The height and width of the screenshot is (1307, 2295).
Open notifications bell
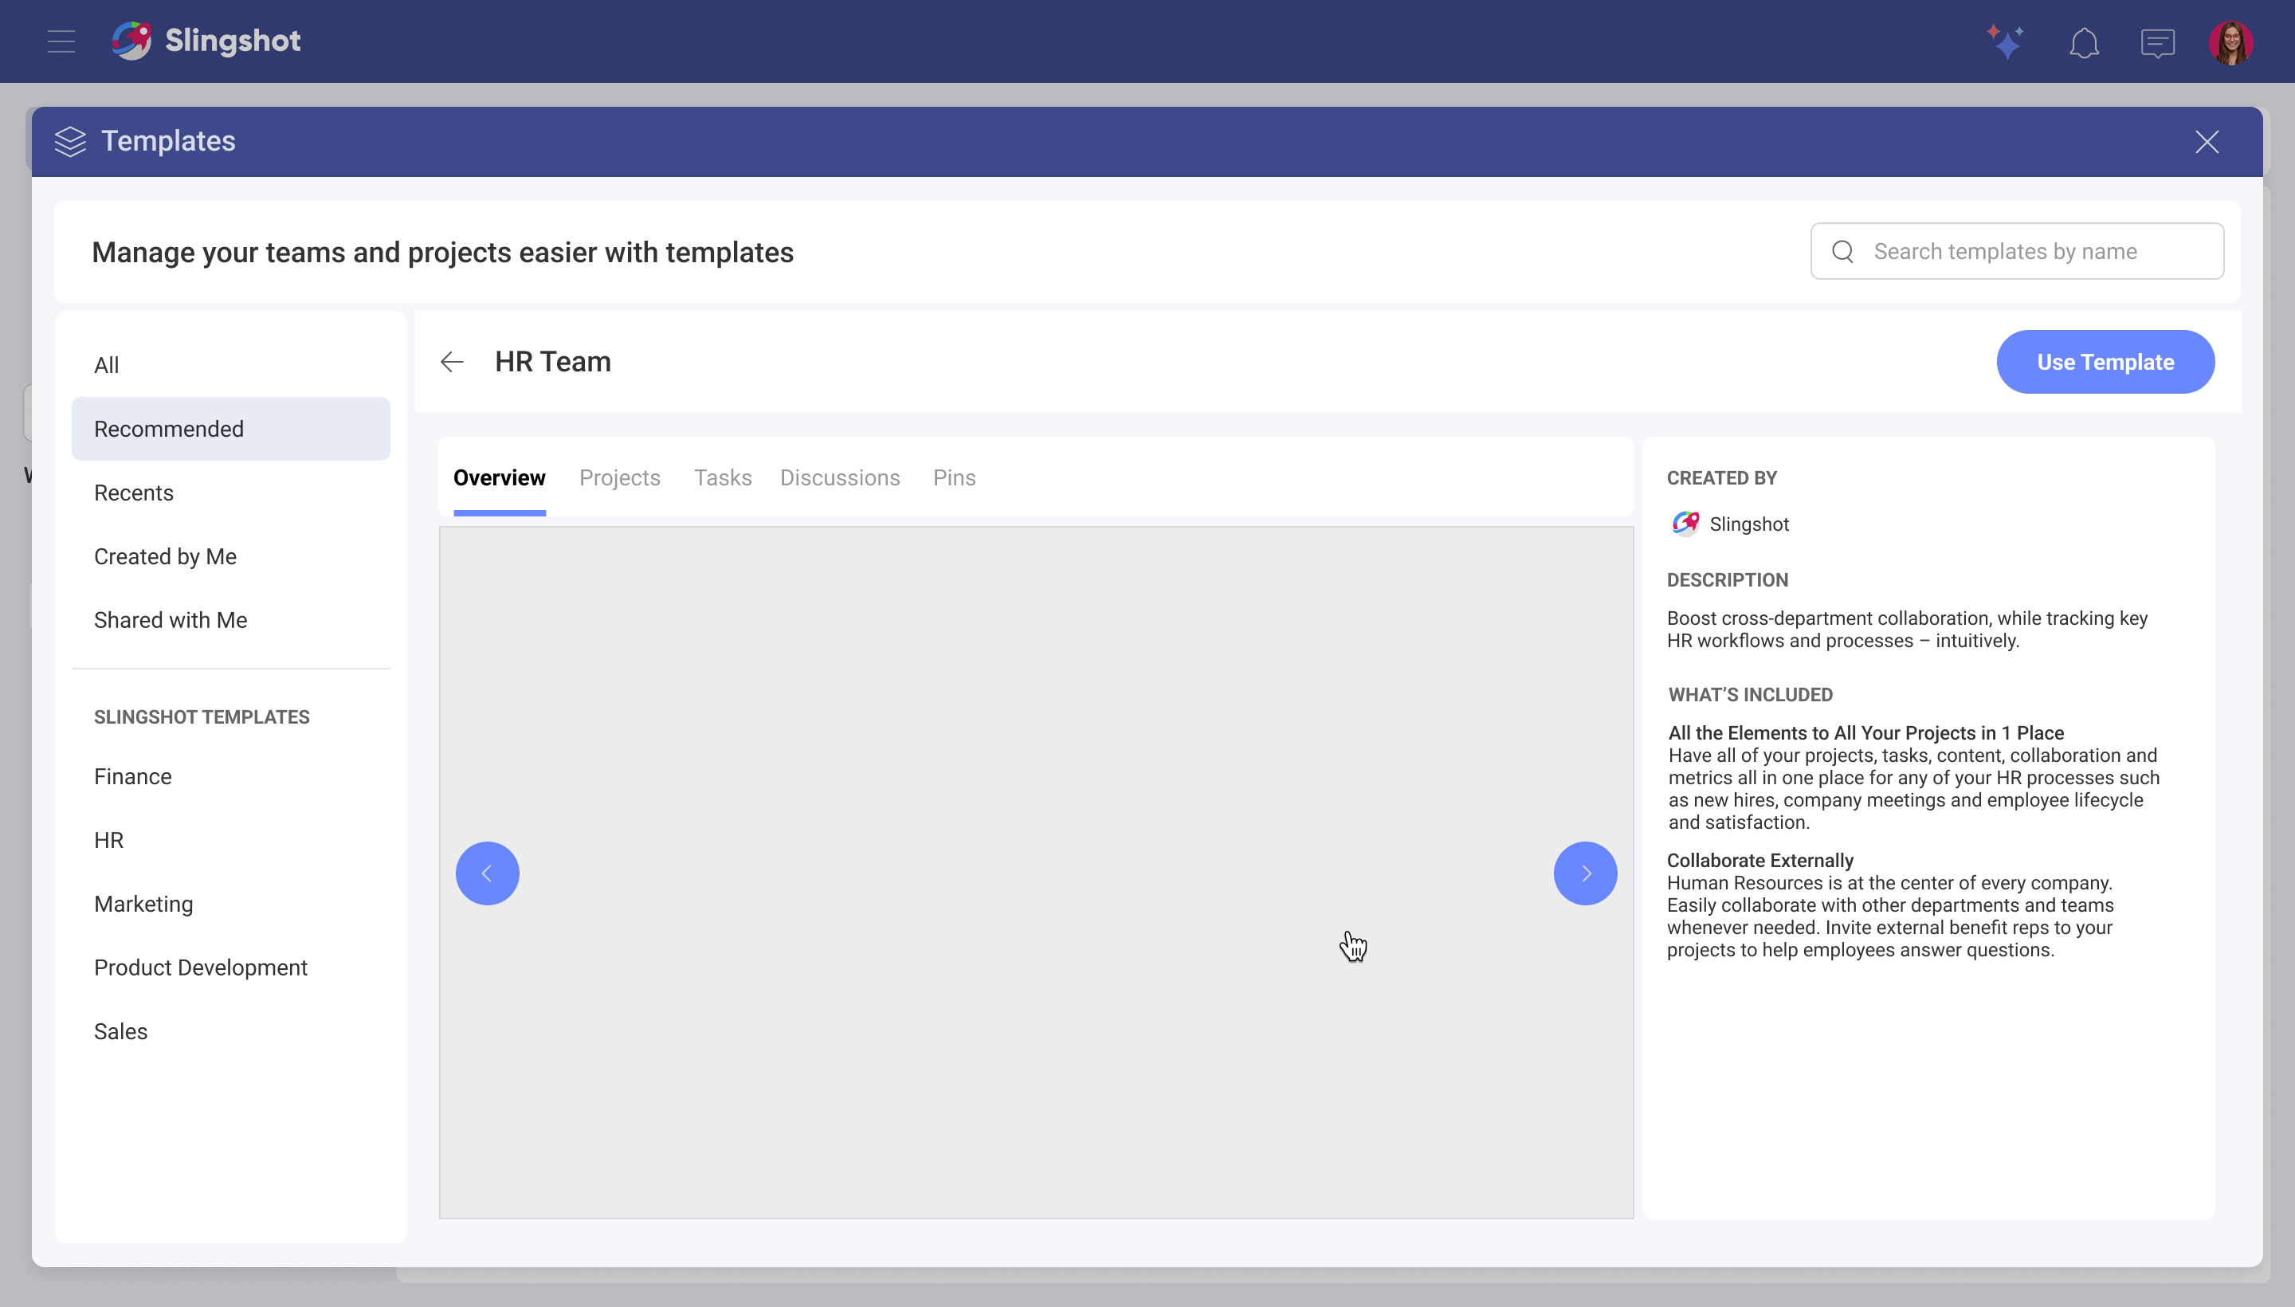click(2084, 43)
